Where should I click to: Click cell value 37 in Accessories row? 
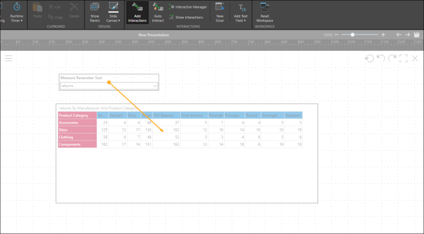point(177,122)
